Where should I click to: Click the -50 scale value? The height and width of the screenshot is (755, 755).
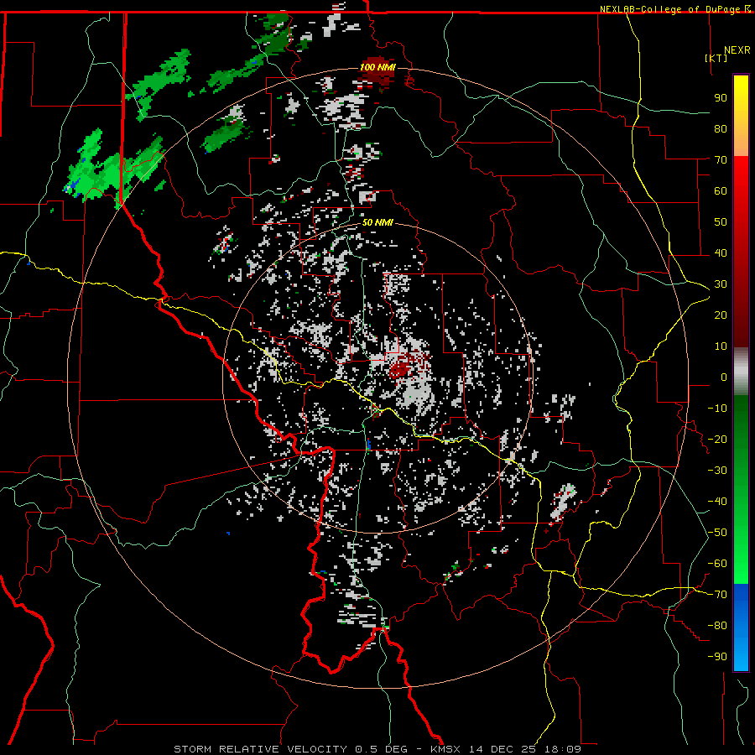(717, 533)
